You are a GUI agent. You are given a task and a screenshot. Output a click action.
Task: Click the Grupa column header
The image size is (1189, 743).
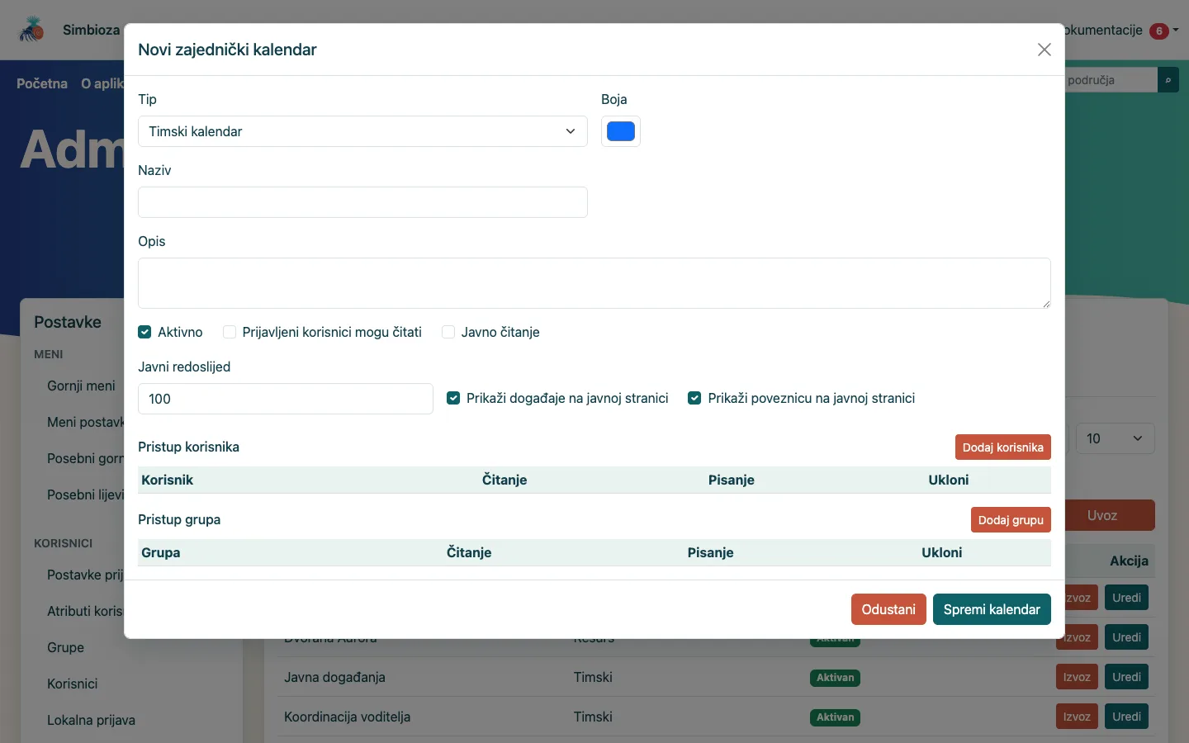pyautogui.click(x=160, y=552)
